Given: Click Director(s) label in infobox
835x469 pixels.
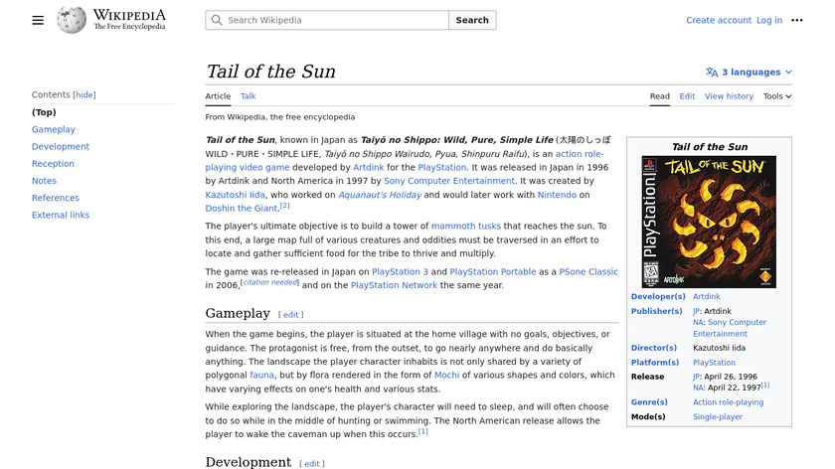Looking at the screenshot, I should 653,348.
